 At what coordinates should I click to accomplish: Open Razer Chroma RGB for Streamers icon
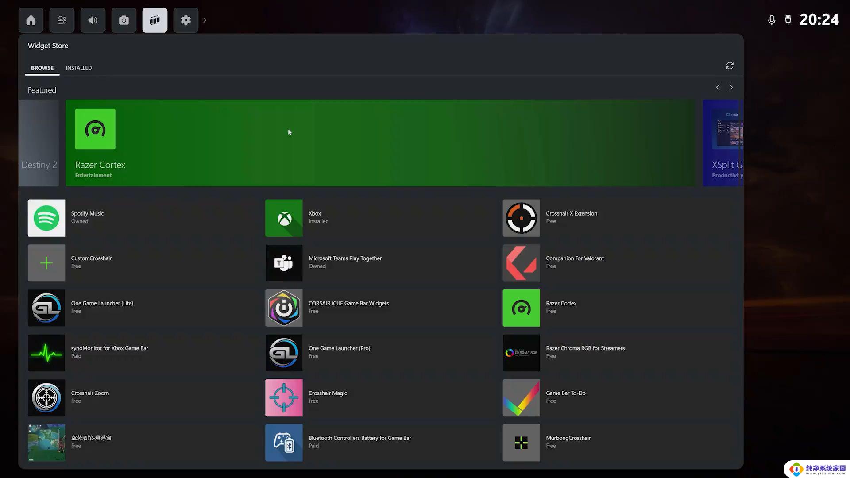point(521,353)
